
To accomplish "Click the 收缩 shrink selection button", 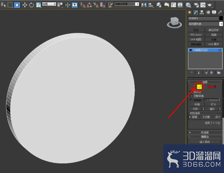I will pos(197,104).
